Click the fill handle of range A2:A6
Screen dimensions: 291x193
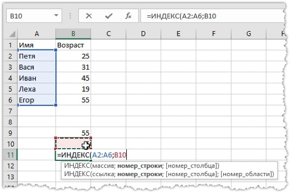(55, 105)
